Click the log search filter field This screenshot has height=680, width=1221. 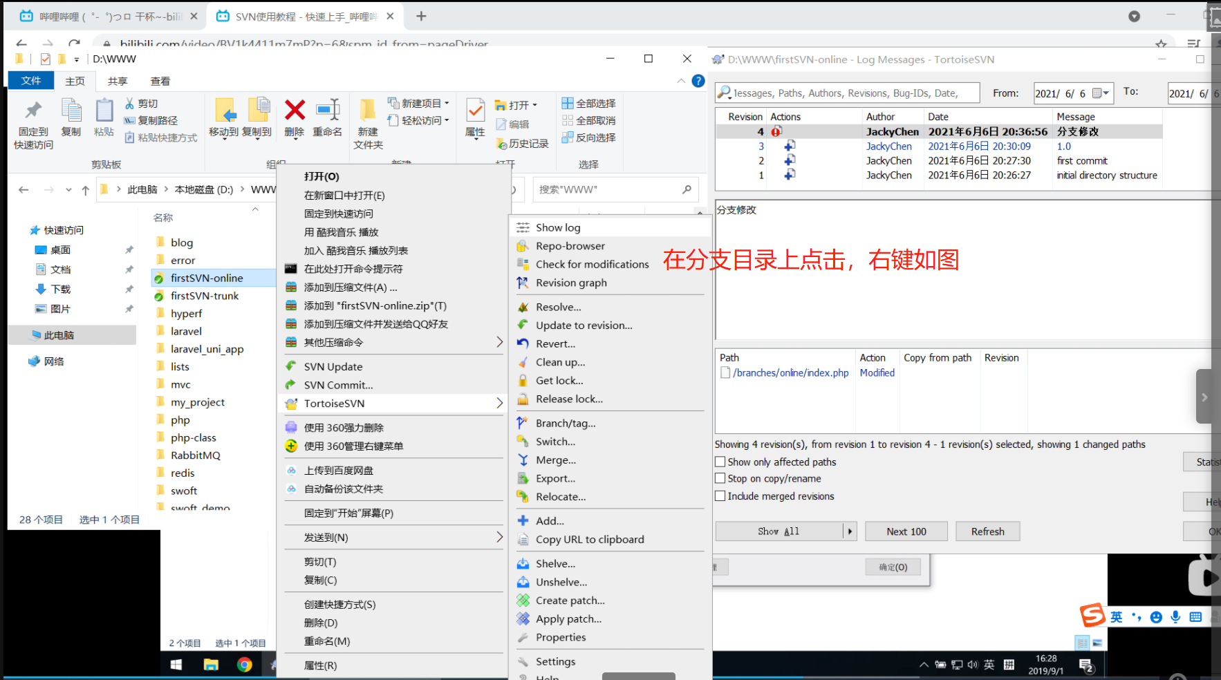[x=848, y=93]
